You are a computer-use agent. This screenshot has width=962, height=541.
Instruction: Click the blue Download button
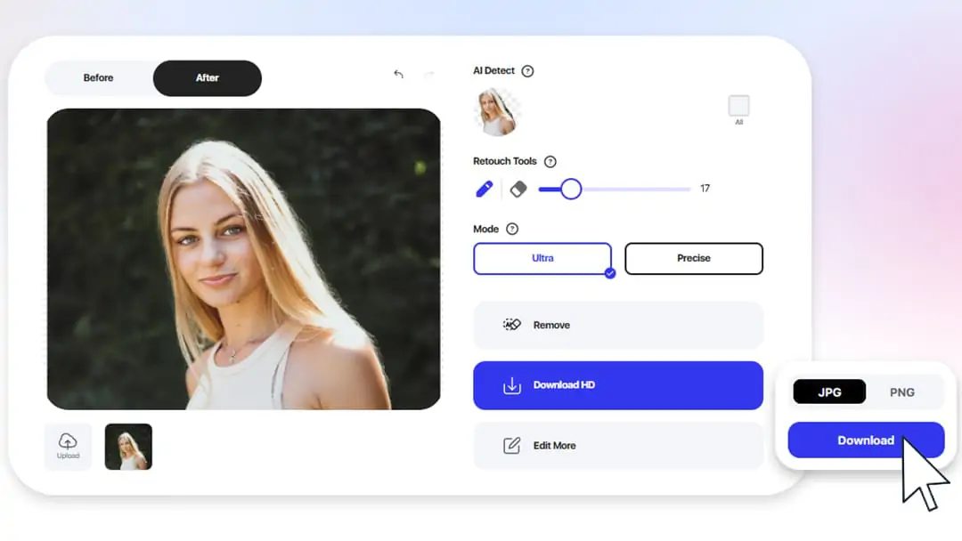coord(866,440)
